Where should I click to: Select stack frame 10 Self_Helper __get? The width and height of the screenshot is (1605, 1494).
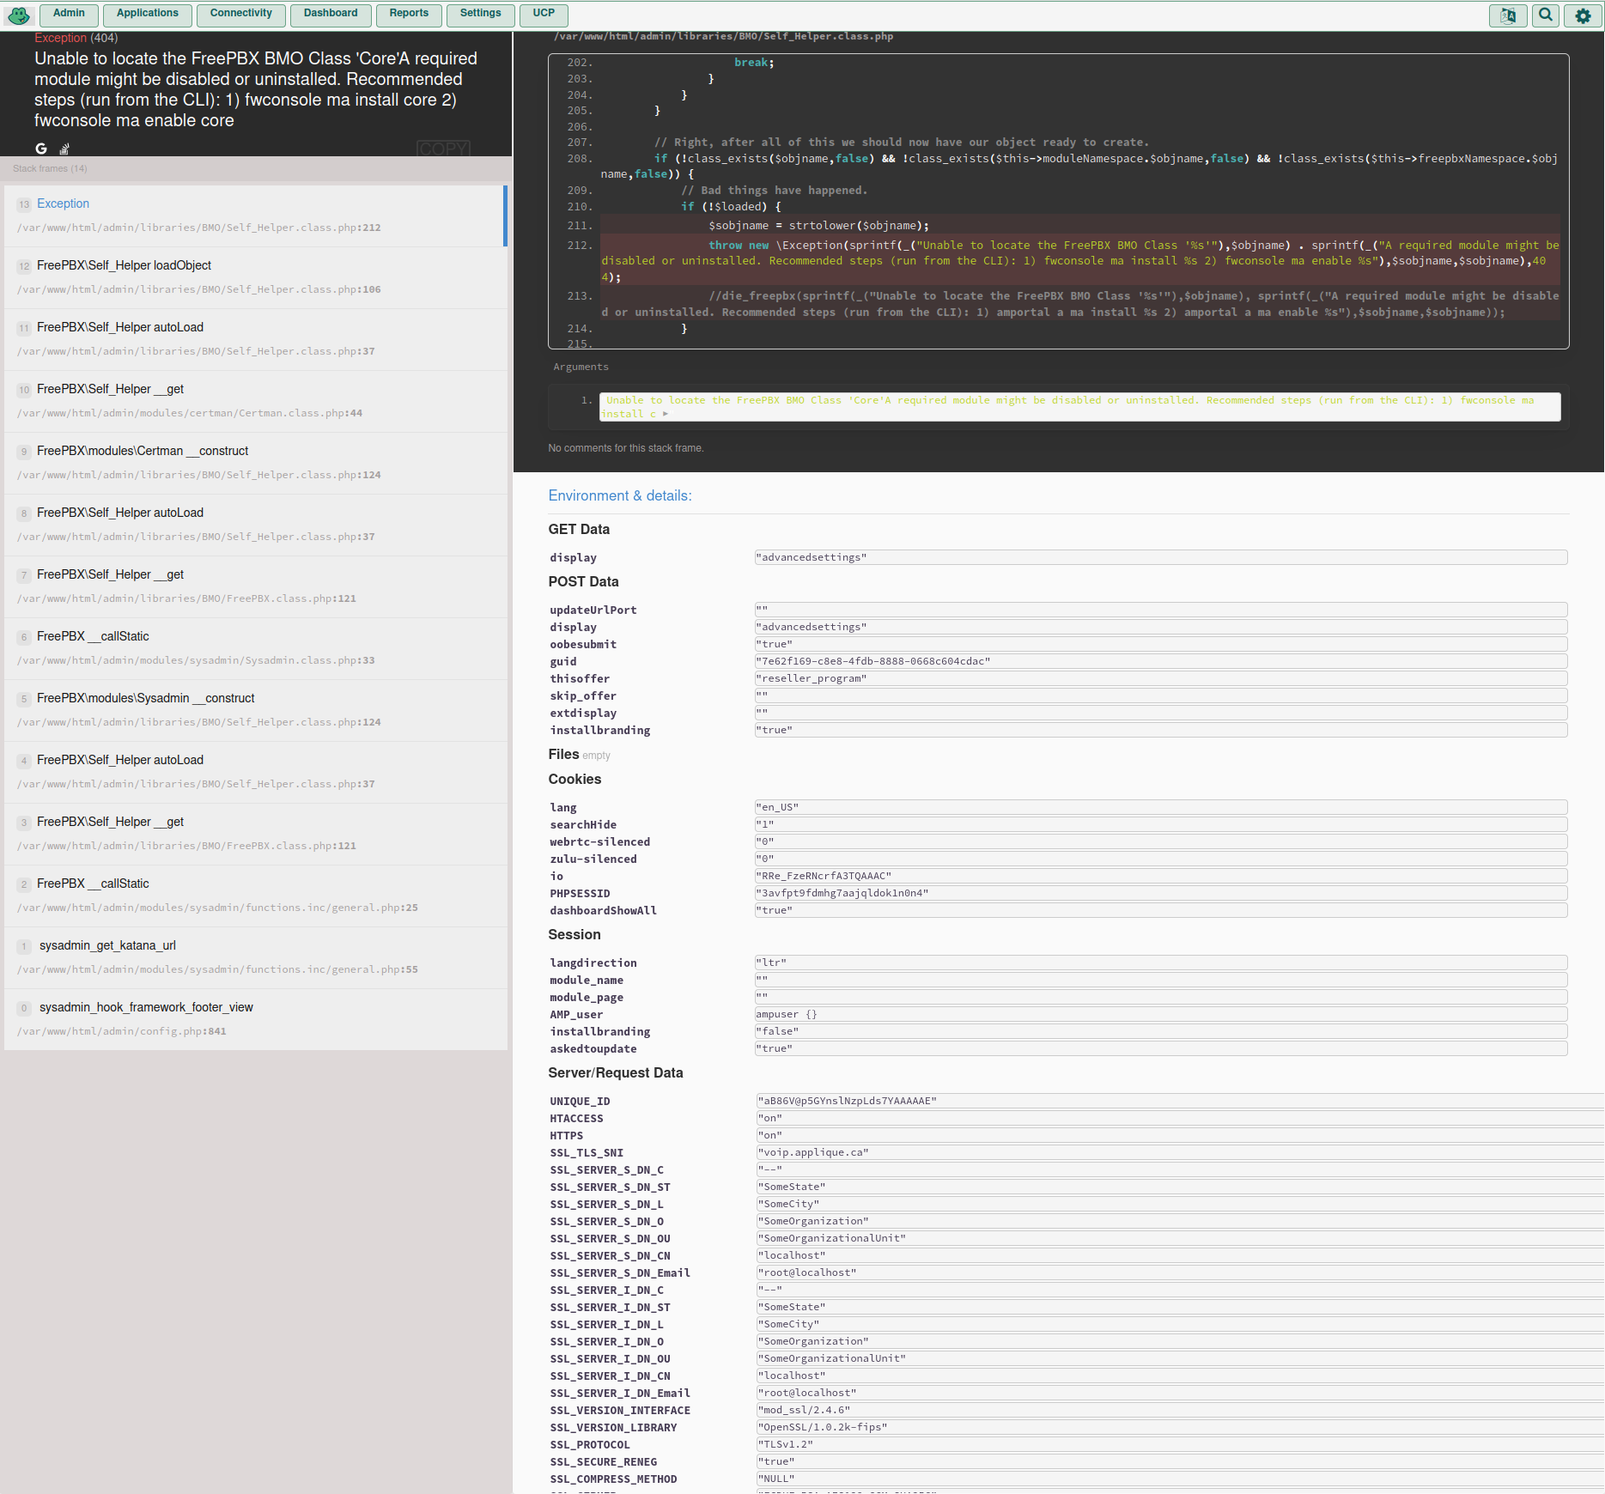[x=256, y=401]
